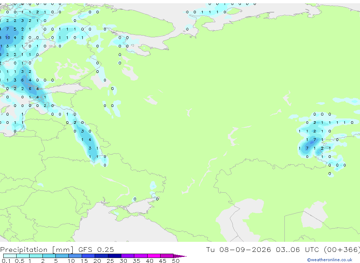Select the legend swatch between 10 and 15
Screen dimensions: 360x263
75,256
